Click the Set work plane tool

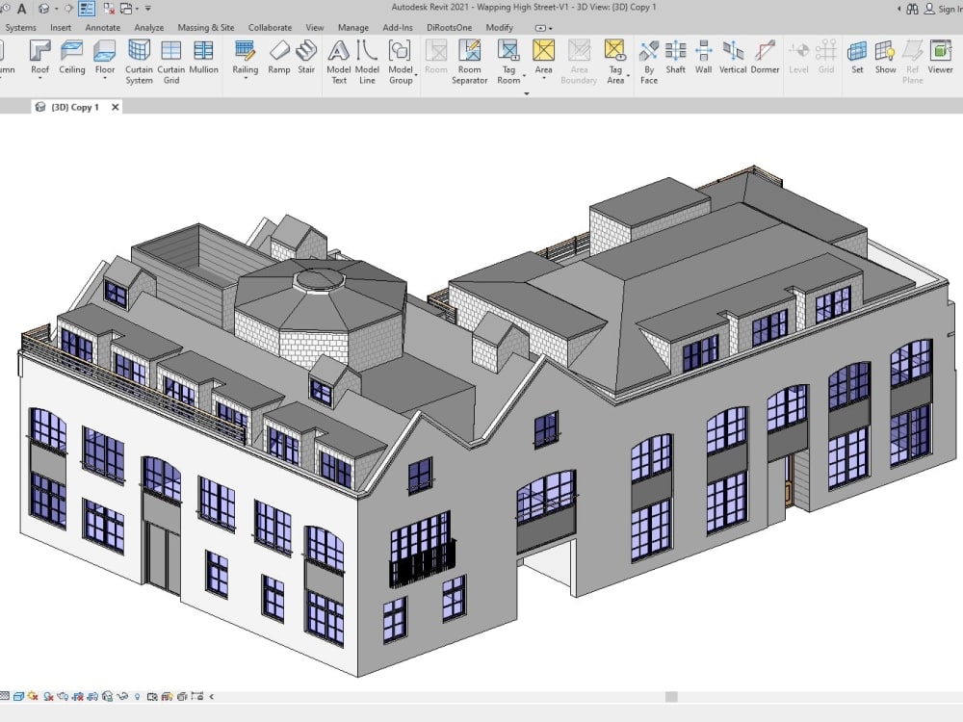pos(857,58)
